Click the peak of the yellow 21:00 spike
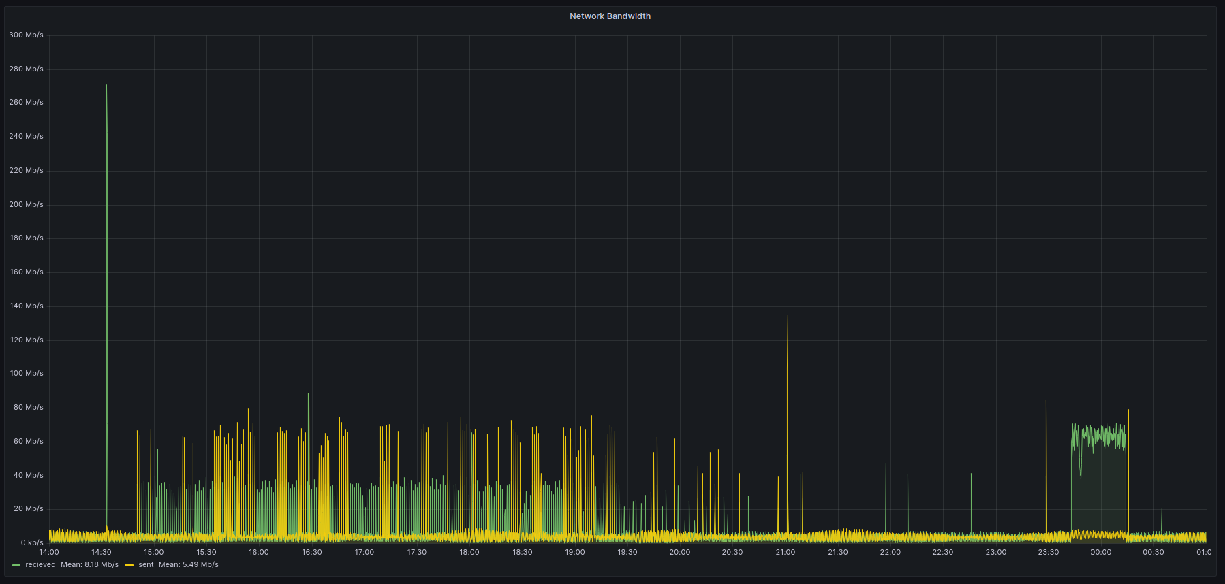 click(788, 317)
